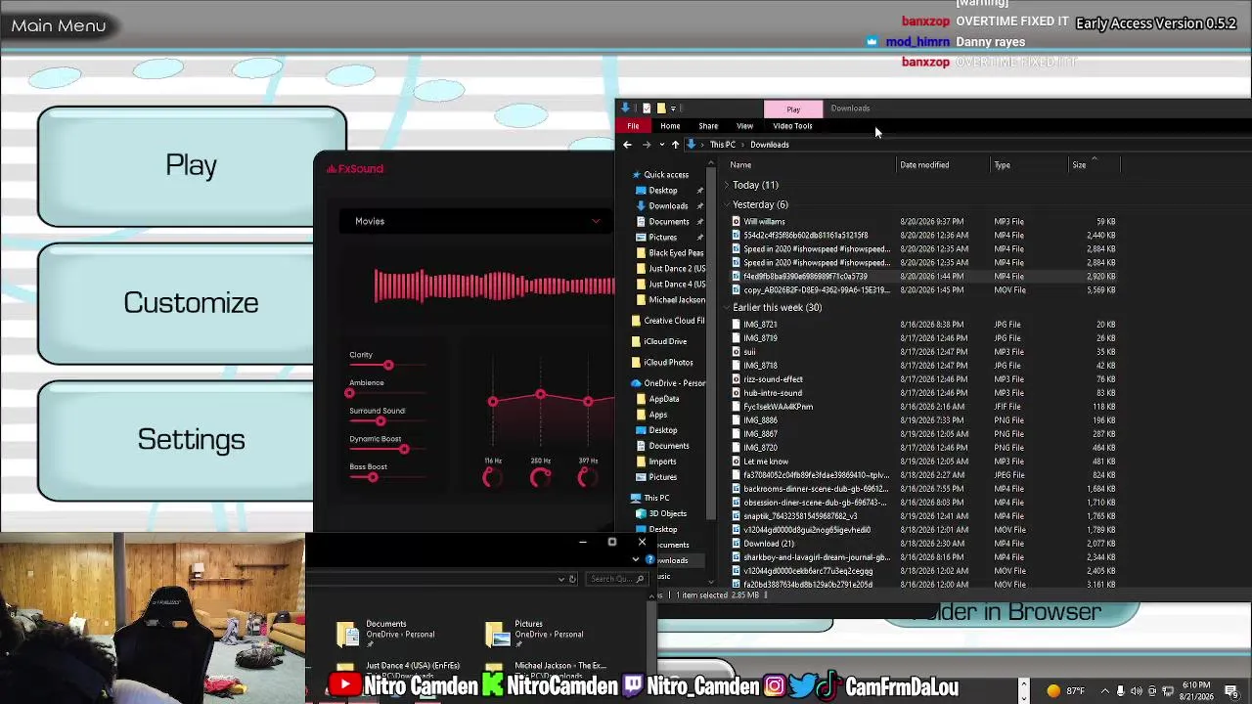Select OneDrive - Personal in navigation pane
The image size is (1252, 704).
pyautogui.click(x=669, y=383)
